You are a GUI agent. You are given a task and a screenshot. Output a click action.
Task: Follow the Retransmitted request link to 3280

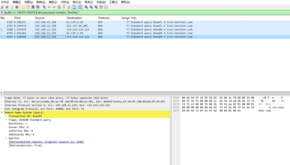[x=46, y=142]
